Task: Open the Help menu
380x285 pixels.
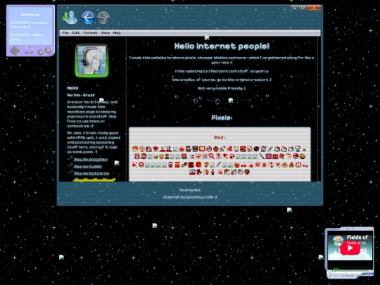Action: click(x=117, y=32)
